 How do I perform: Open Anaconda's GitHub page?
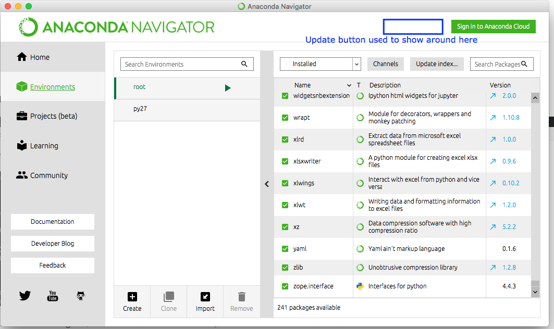point(80,296)
